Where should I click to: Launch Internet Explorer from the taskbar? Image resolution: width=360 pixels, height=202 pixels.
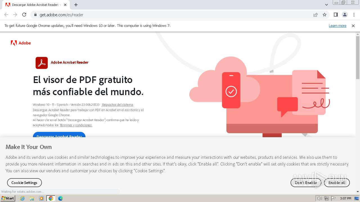(x=22, y=198)
